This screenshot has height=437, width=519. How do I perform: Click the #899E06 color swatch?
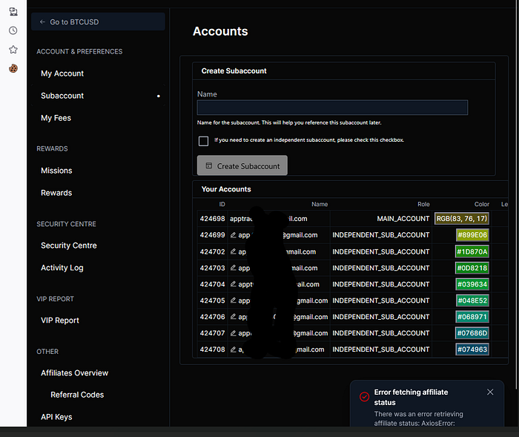pyautogui.click(x=472, y=235)
